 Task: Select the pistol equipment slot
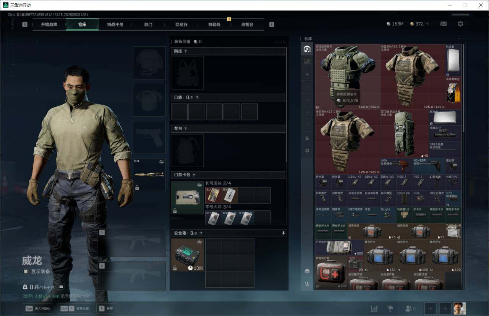[149, 138]
